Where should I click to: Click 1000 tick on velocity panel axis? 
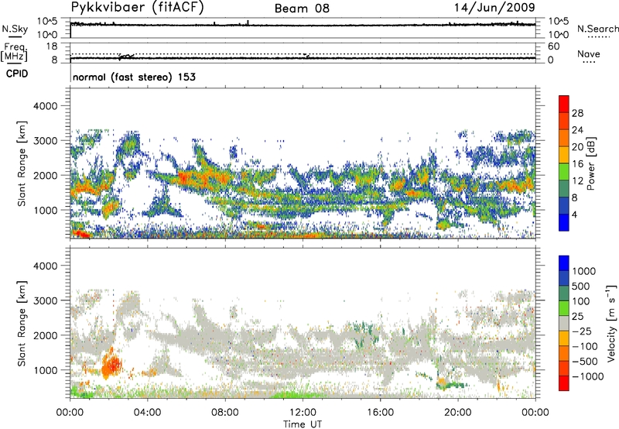click(46, 370)
